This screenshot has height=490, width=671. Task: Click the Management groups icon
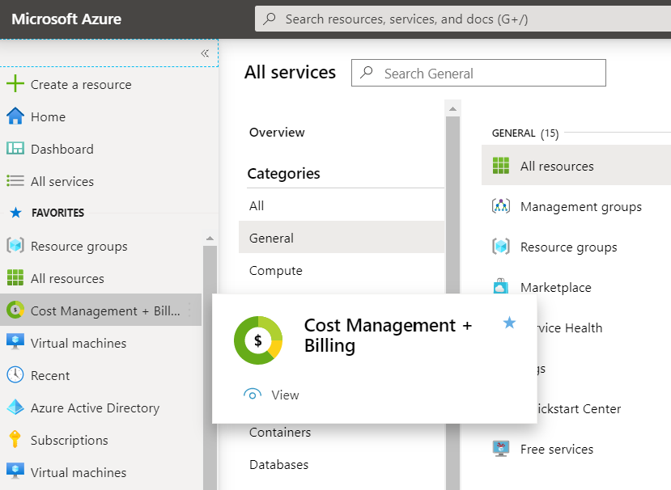(501, 206)
